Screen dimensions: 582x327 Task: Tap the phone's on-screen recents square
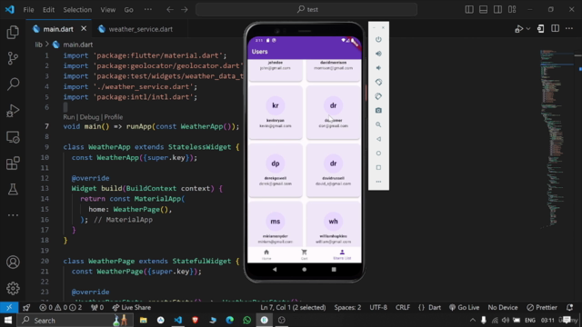pos(334,270)
